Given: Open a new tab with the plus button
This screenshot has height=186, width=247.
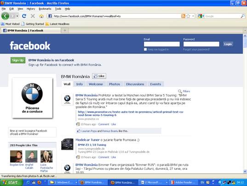Looking at the screenshot, I should point(65,30).
